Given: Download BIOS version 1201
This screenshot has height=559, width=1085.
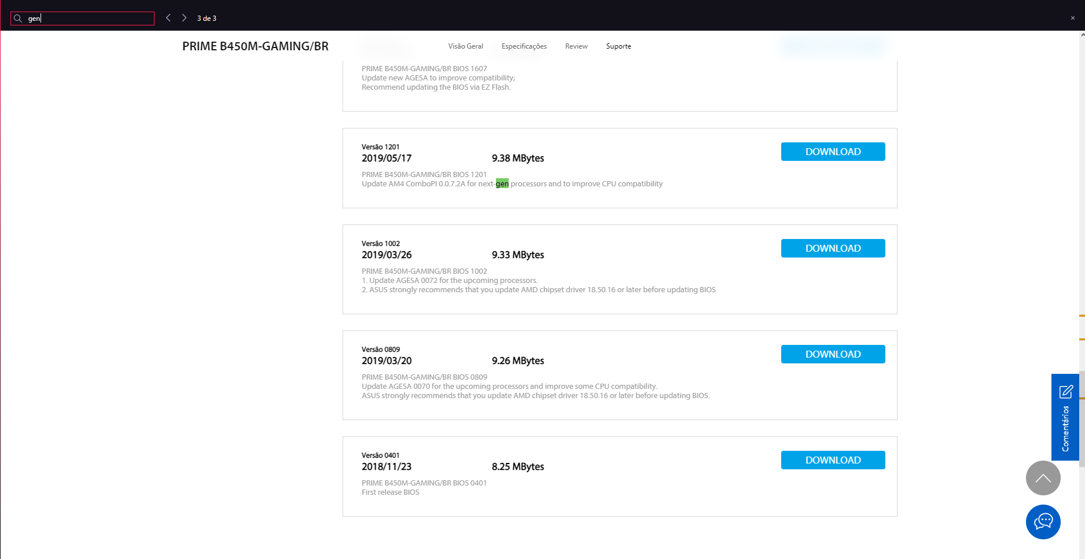Looking at the screenshot, I should point(833,152).
